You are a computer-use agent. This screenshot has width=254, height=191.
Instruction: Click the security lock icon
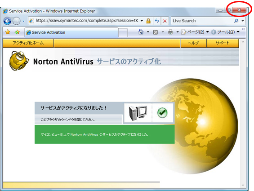pyautogui.click(x=148, y=21)
